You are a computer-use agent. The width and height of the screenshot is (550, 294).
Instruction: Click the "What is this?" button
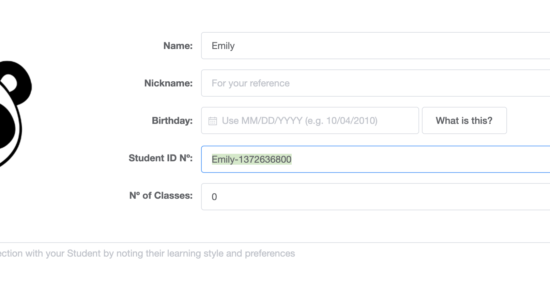pos(464,120)
